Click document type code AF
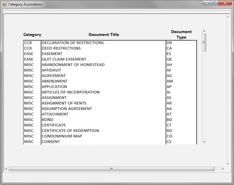The height and width of the screenshot is (185, 234). 169,70
